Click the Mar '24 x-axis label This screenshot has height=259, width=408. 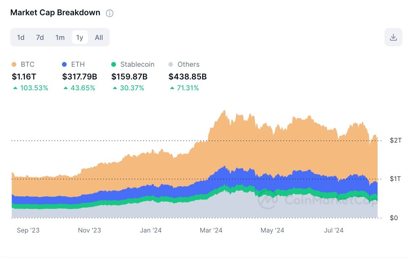click(211, 230)
